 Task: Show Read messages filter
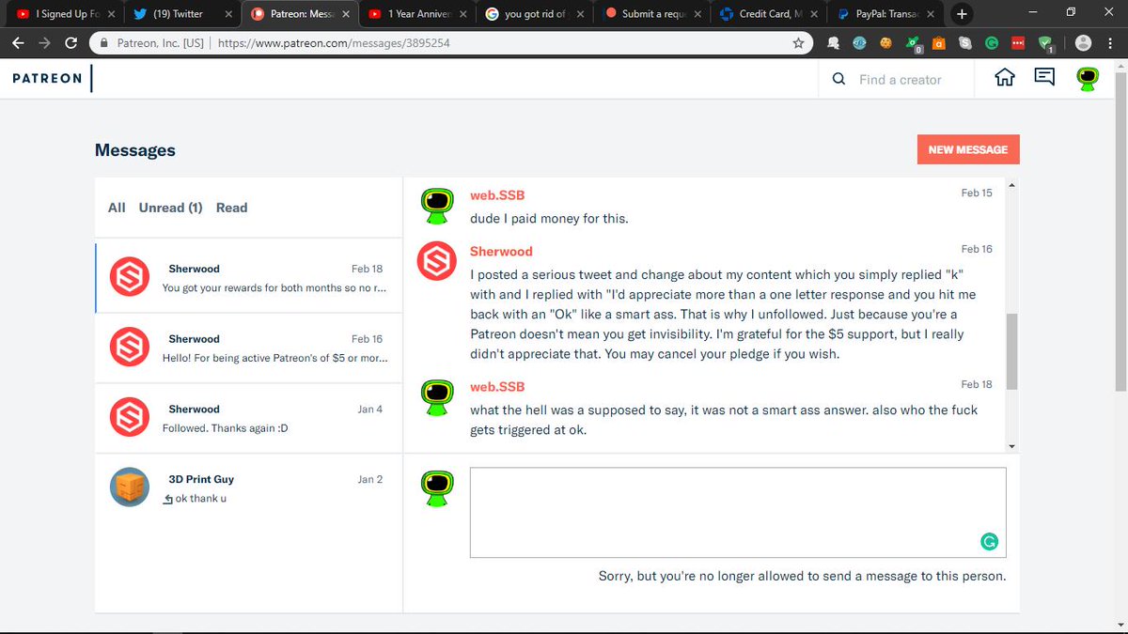coord(231,208)
